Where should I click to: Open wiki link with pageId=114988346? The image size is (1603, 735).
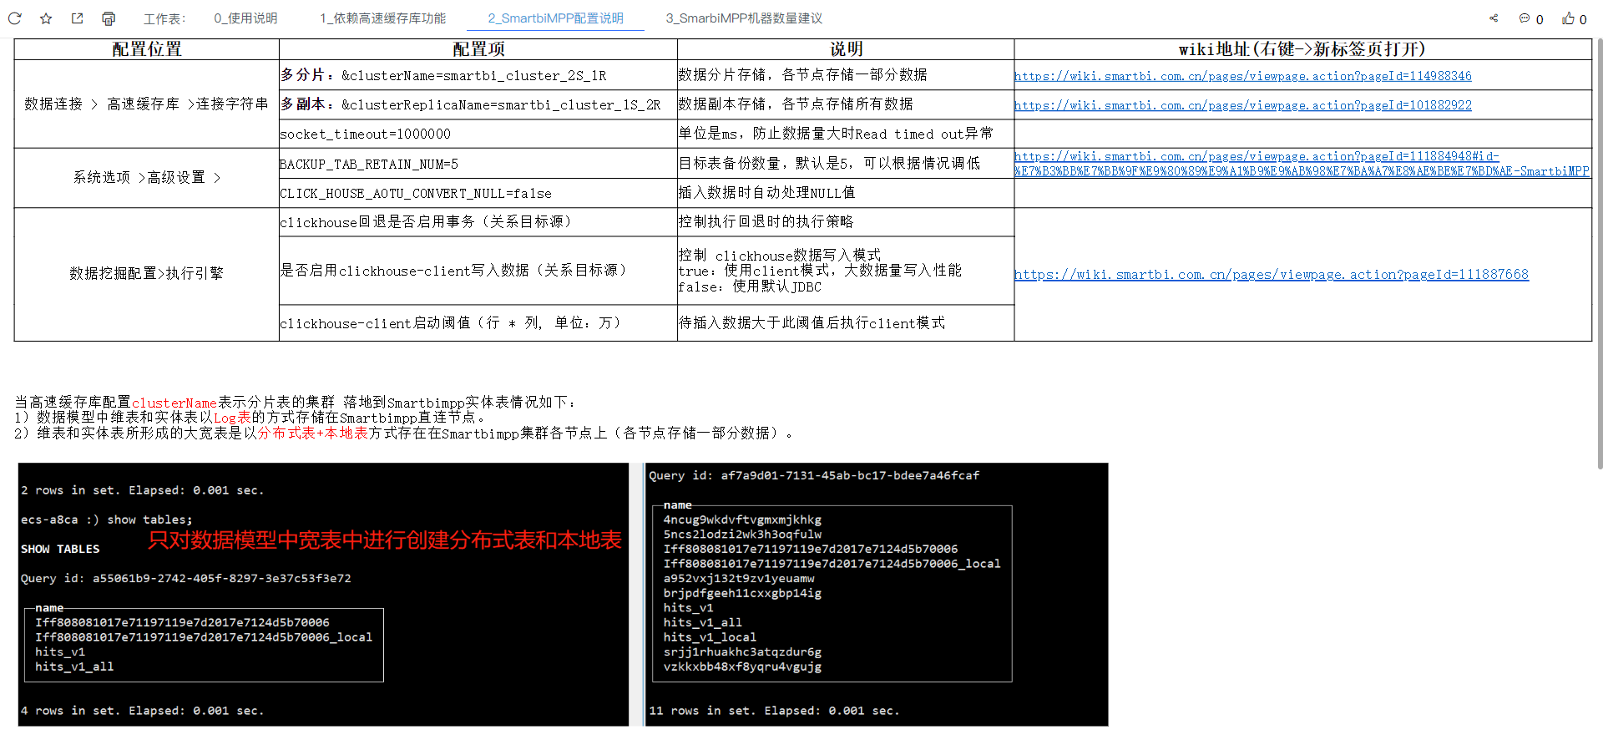coord(1242,76)
